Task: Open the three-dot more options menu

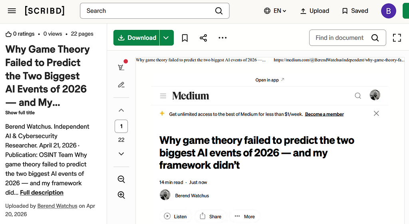Action: 222,38
